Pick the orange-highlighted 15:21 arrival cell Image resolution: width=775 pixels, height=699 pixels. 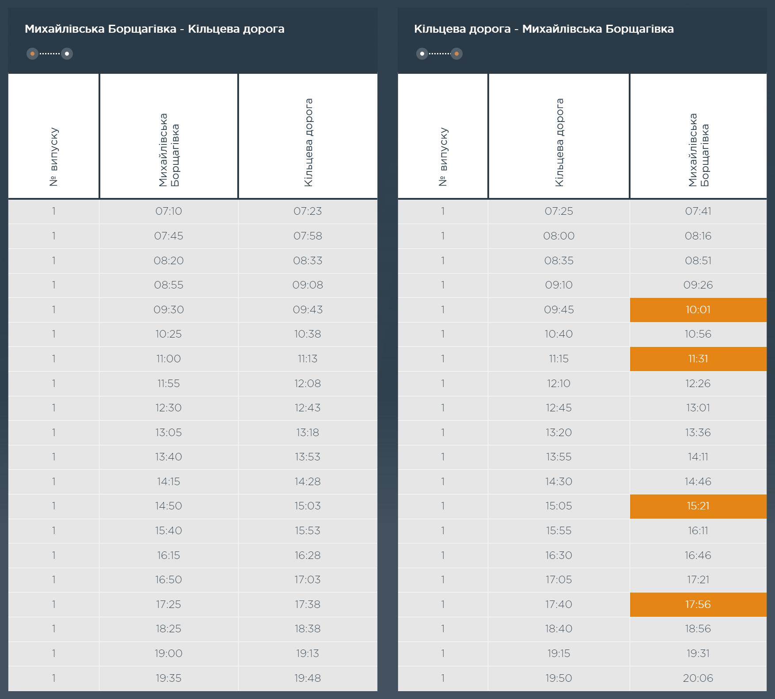(x=698, y=506)
